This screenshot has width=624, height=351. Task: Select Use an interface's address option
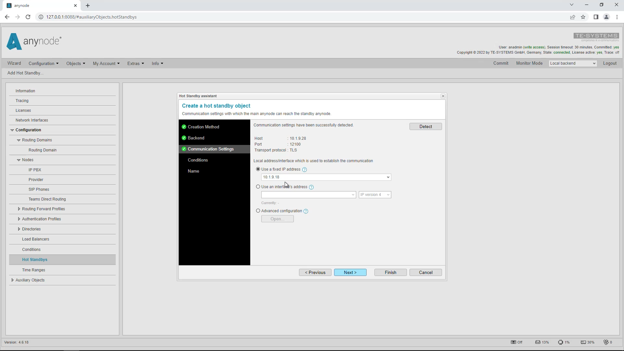click(258, 187)
